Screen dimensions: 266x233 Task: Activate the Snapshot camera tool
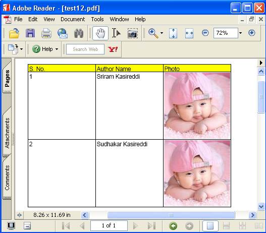pyautogui.click(x=132, y=33)
